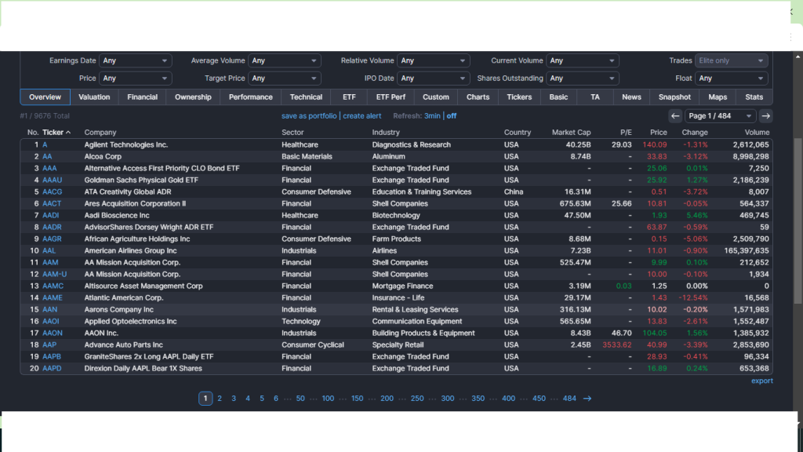Open the Float filter dropdown
This screenshot has height=452, width=803.
point(731,78)
